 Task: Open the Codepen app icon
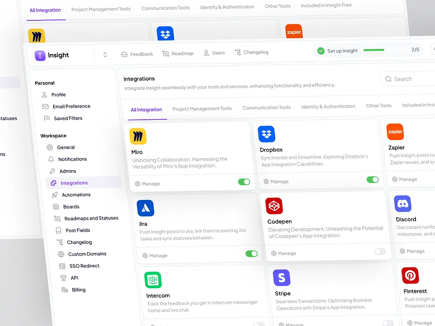[274, 206]
